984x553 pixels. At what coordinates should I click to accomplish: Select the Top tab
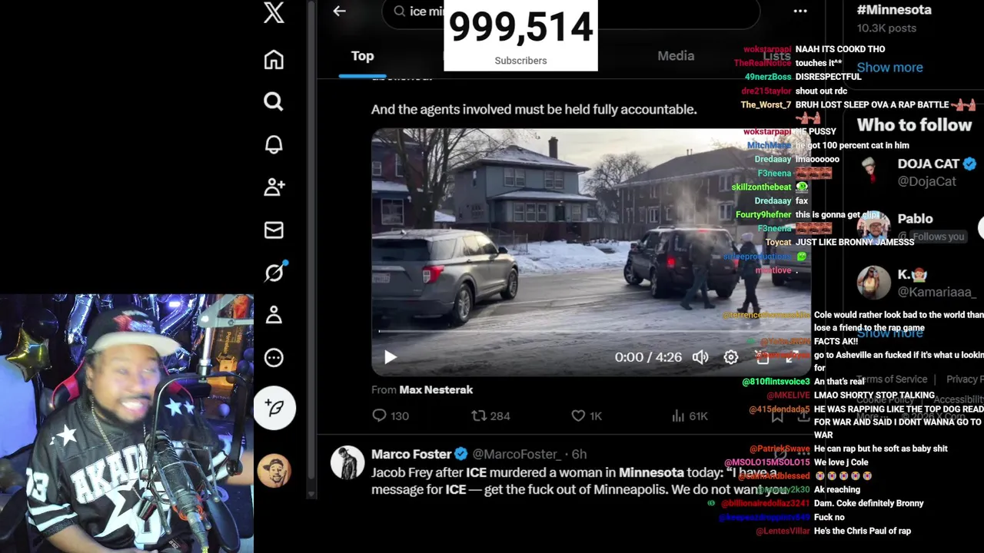[x=362, y=56]
